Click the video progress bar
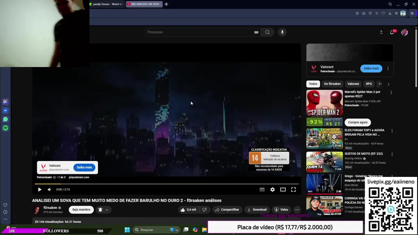 167,184
